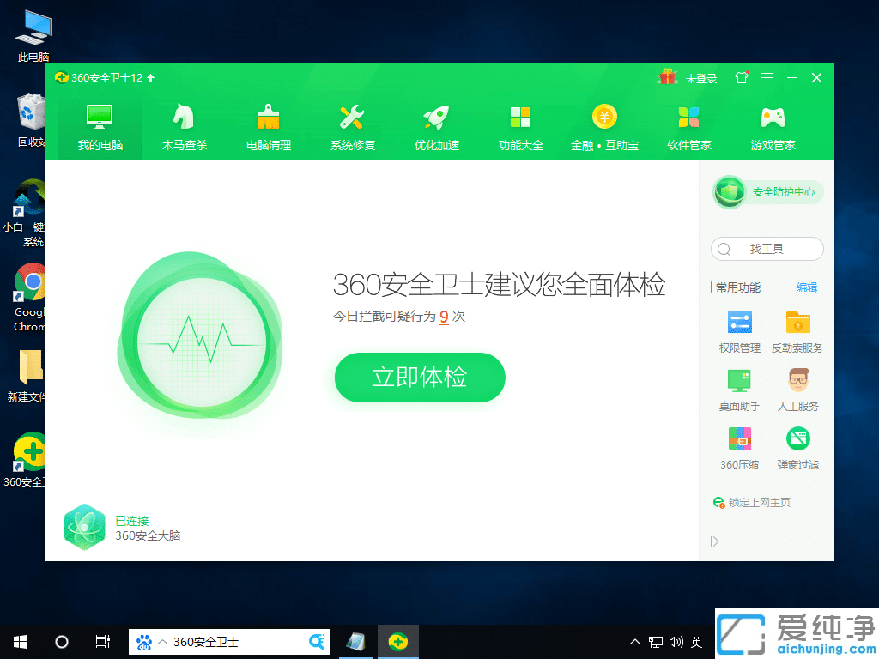Start 人工服务 manual support tool
Screen dimensions: 879x659
tap(797, 380)
